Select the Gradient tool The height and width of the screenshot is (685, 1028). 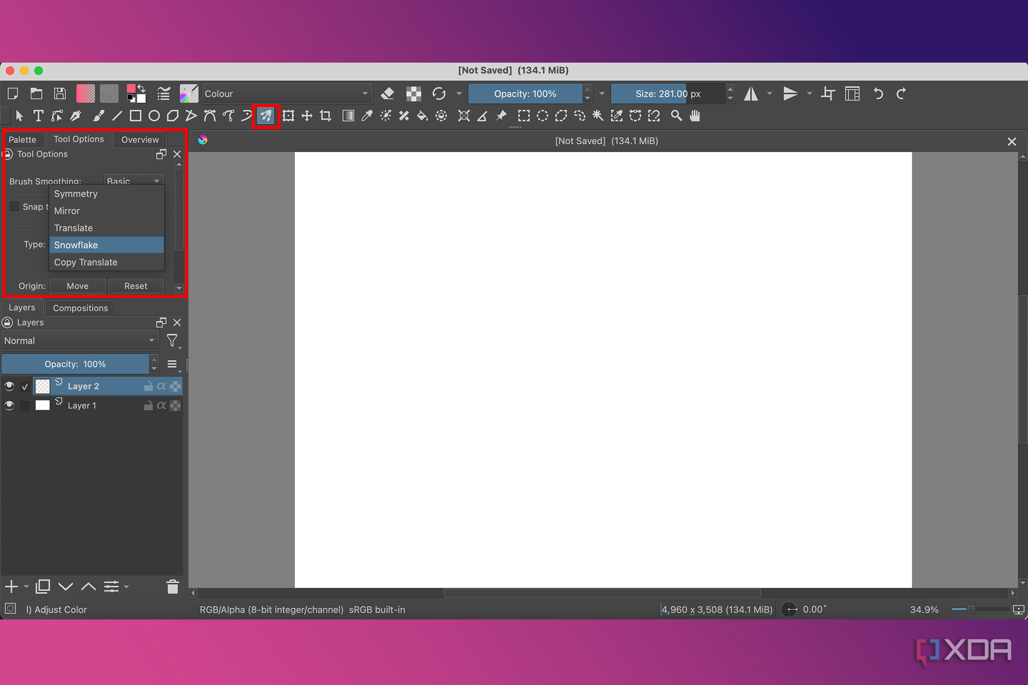tap(348, 116)
